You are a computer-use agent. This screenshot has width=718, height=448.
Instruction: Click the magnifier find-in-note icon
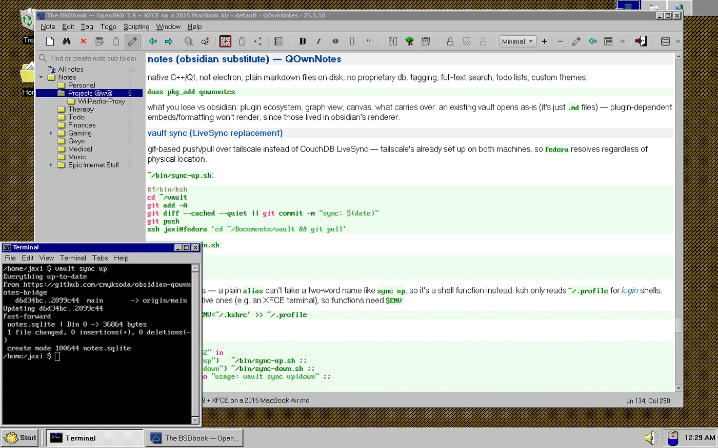click(189, 41)
